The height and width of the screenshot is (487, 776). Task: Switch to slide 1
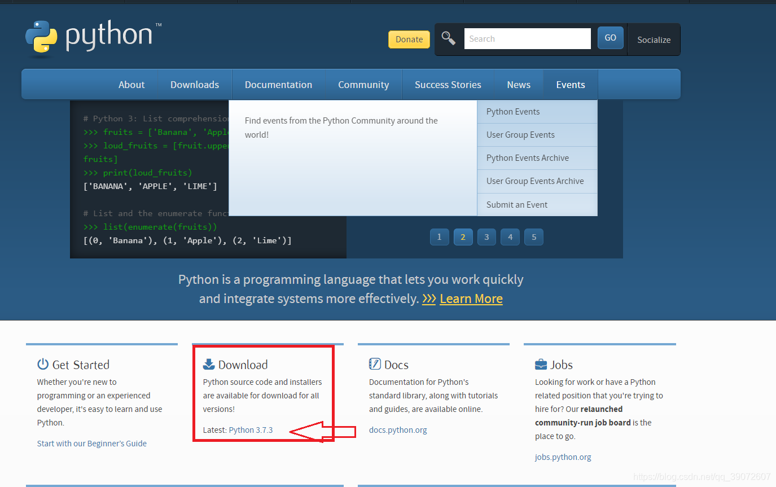[x=439, y=237]
